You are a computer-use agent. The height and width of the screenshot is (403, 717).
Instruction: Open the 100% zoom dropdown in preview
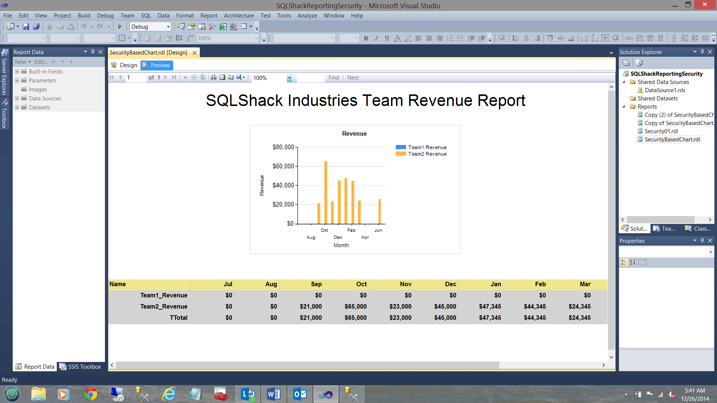pyautogui.click(x=289, y=78)
